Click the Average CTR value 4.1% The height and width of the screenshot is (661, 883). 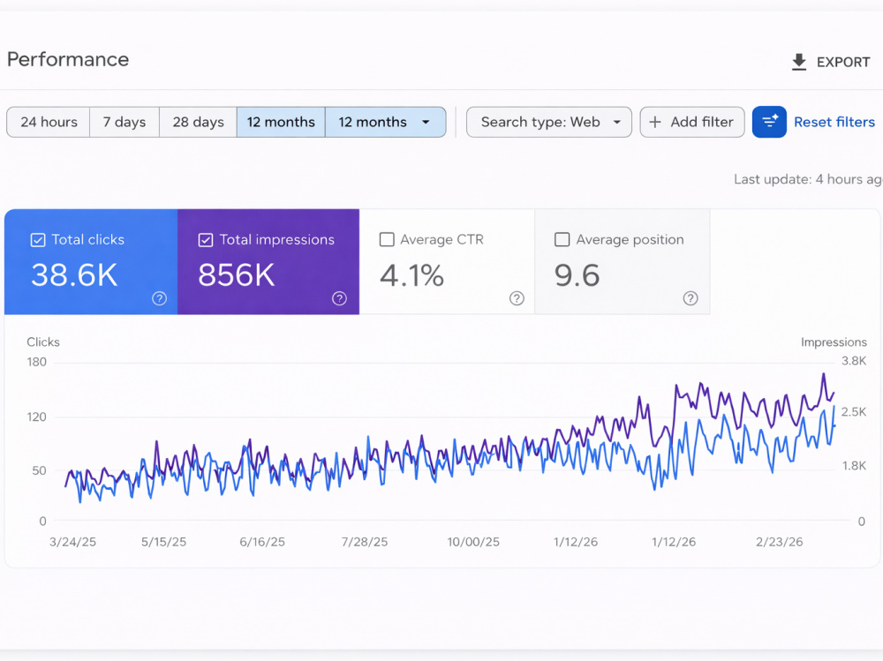click(x=411, y=275)
